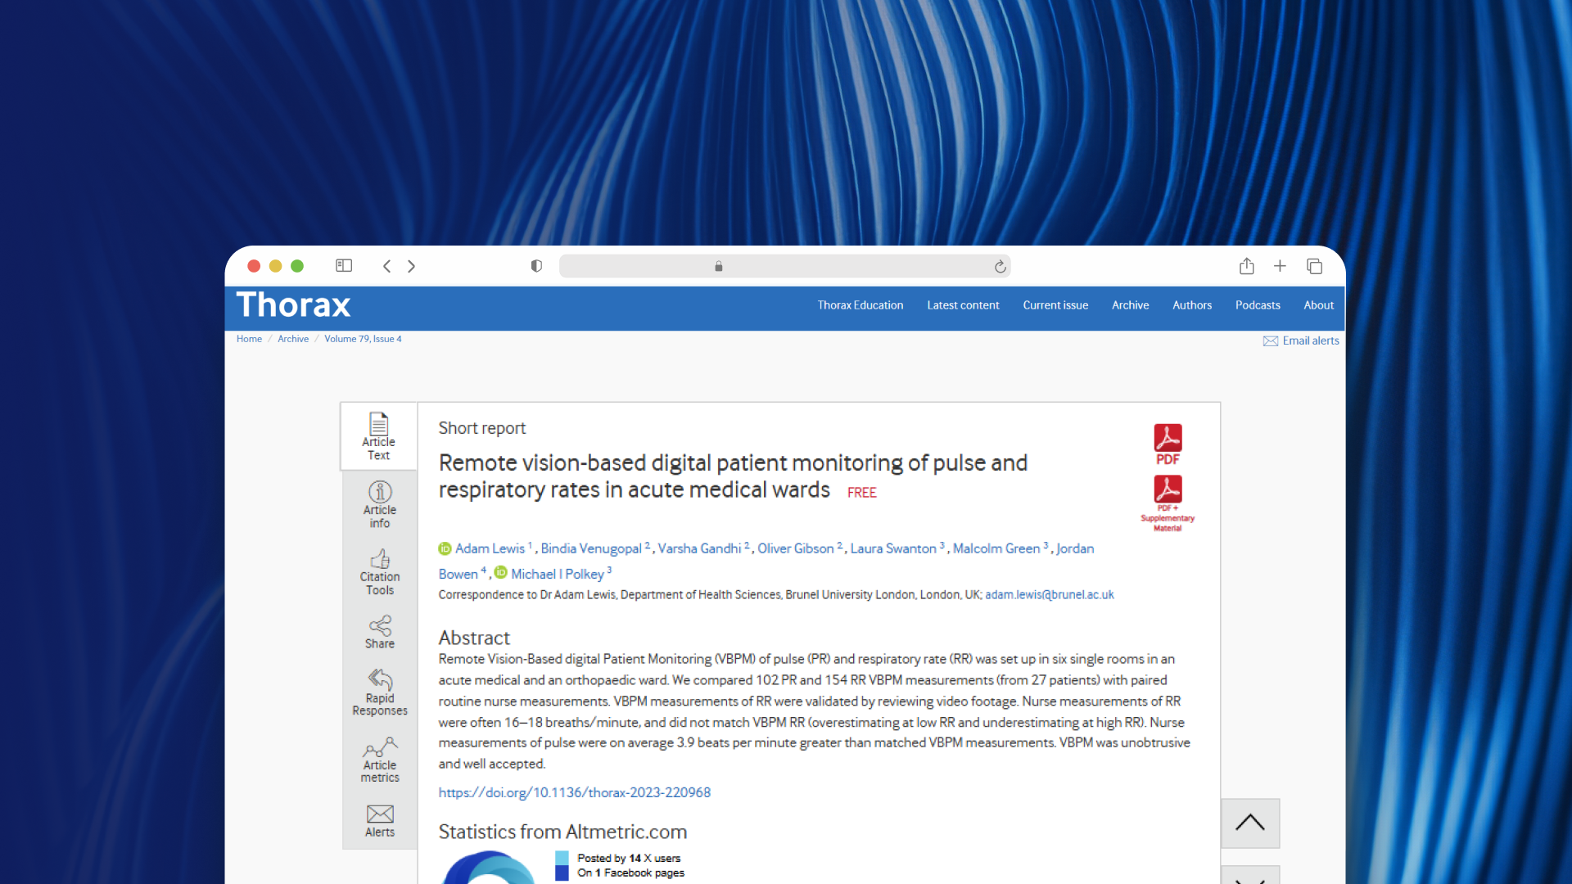
Task: Click 'Posted by 14 X users' text
Action: [629, 858]
